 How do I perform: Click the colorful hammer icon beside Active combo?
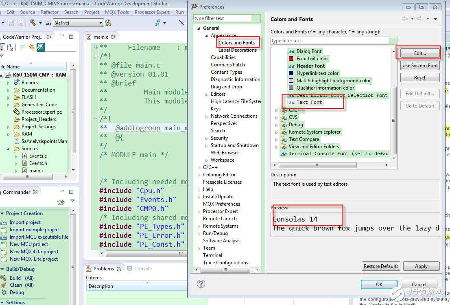(108, 22)
